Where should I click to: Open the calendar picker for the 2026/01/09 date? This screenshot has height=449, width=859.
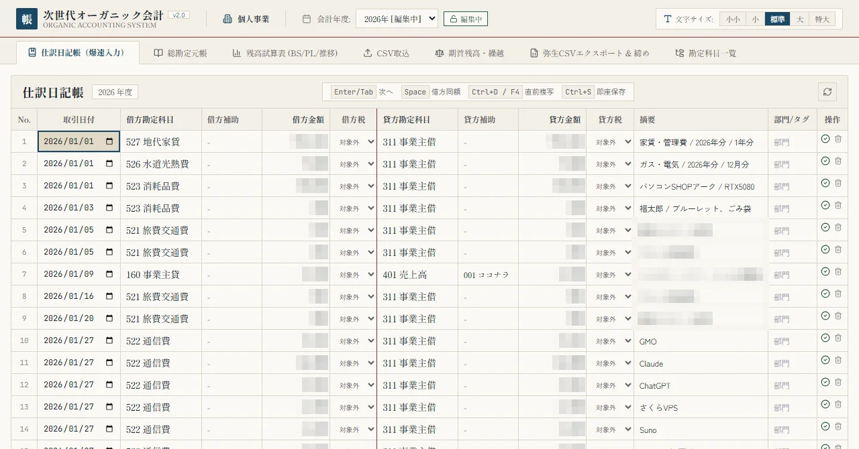pyautogui.click(x=109, y=274)
